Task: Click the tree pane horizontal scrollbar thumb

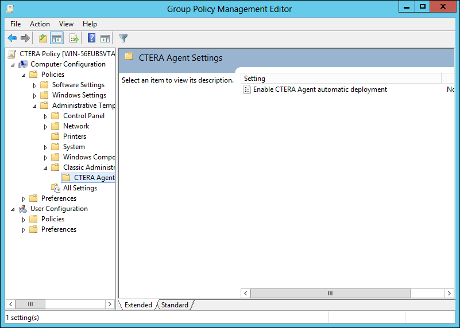Action: tap(30, 304)
